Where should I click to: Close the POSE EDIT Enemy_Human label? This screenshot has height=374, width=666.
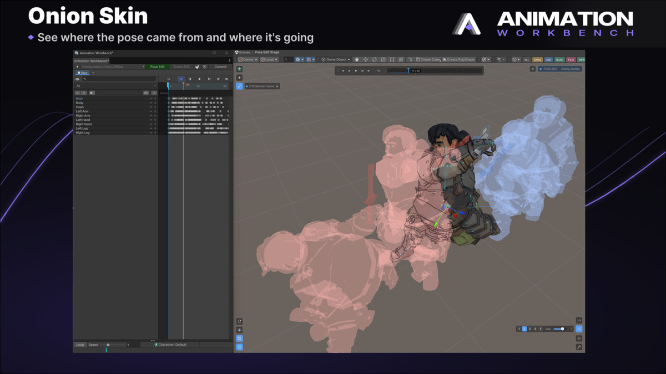point(533,69)
